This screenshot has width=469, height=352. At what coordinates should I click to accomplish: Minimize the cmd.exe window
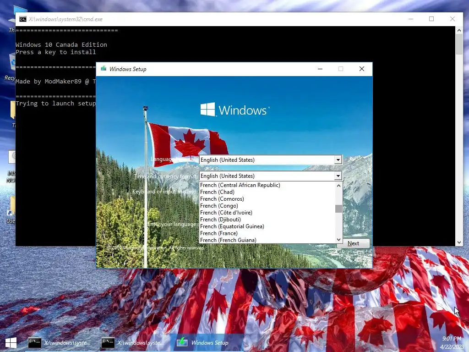point(411,19)
